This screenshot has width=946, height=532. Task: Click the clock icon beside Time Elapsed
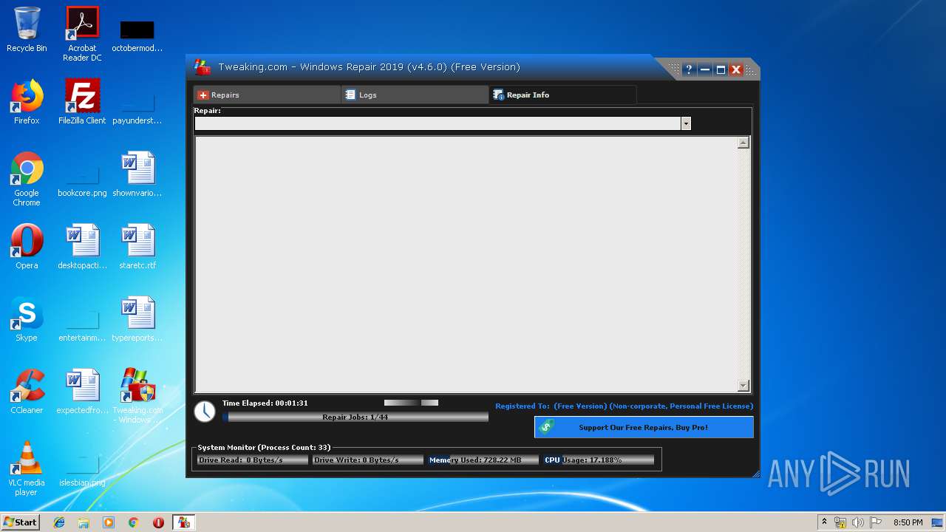(x=205, y=412)
